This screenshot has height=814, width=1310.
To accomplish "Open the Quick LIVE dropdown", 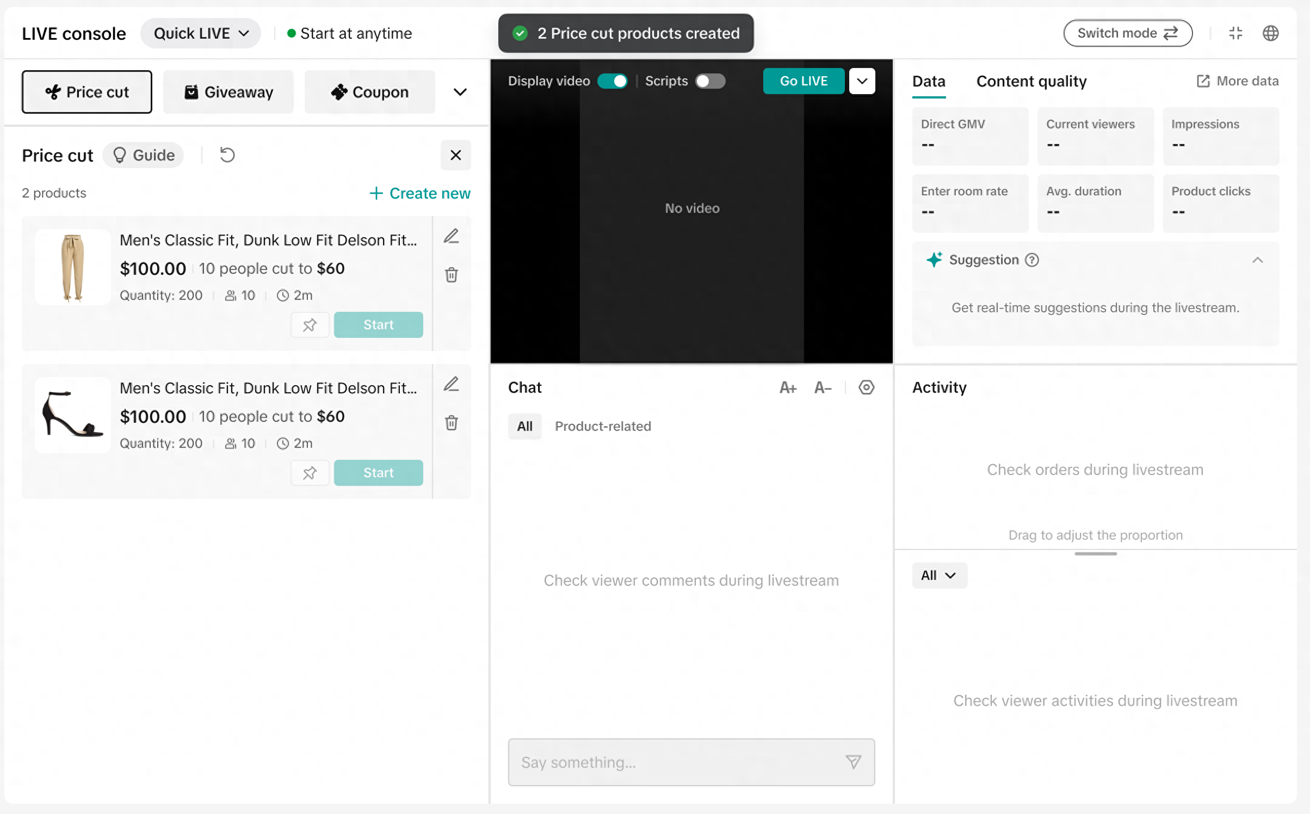I will (201, 33).
